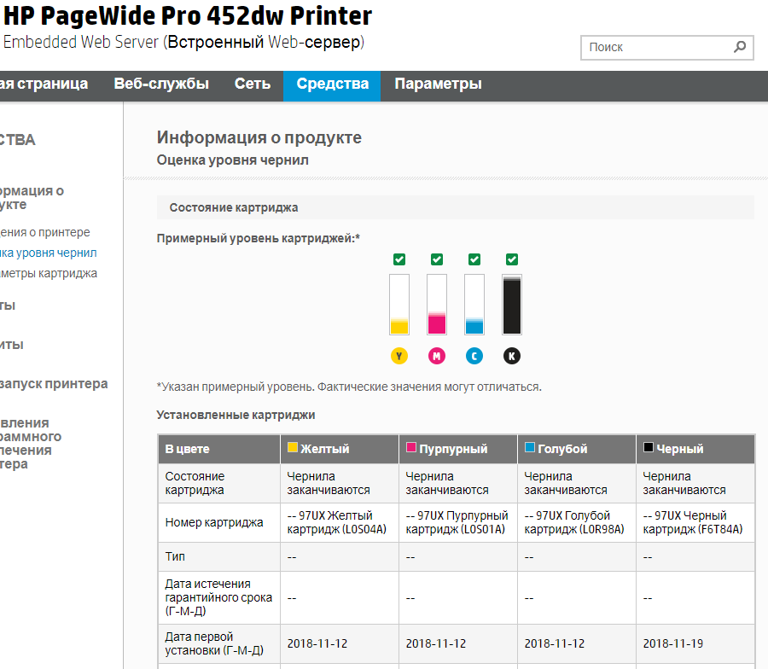Click the Номер картриджа row label
Image resolution: width=768 pixels, height=669 pixels.
214,522
